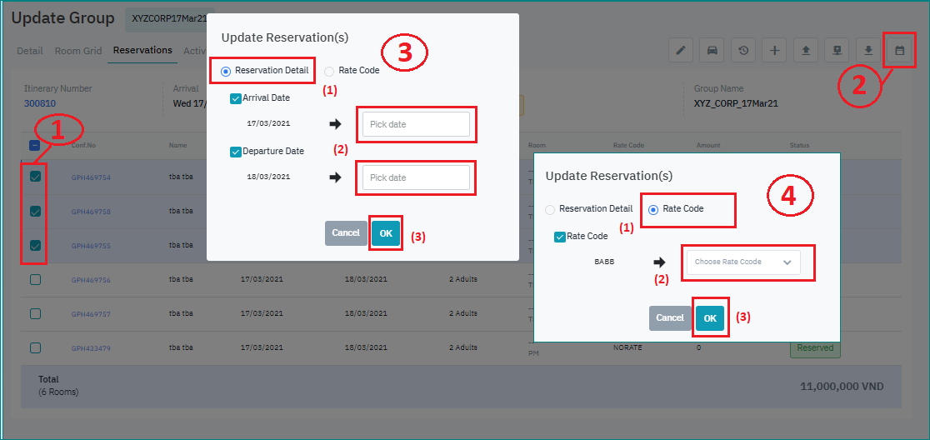Uncheck the Arrival Date checkbox
This screenshot has width=930, height=440.
pyautogui.click(x=236, y=98)
